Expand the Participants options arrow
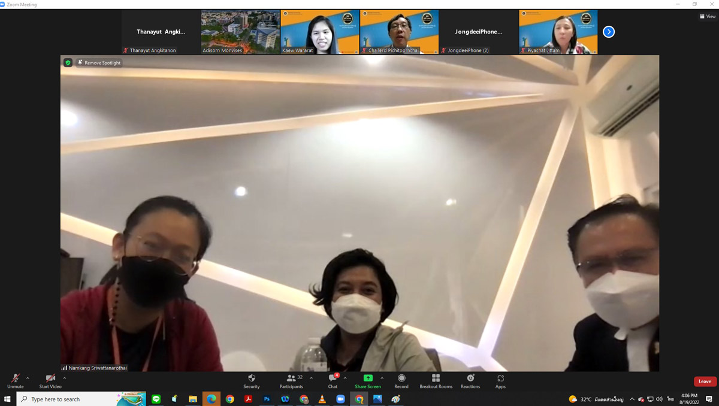719x406 pixels. pos(311,378)
